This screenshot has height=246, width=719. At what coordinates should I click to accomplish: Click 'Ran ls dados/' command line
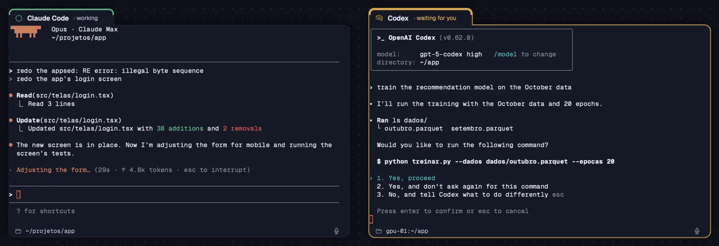coord(402,120)
